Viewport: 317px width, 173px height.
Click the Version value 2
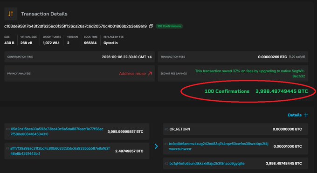tap(69, 43)
